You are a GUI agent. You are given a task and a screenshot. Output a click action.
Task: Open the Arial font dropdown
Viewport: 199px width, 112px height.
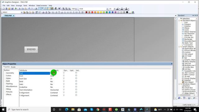107,9
